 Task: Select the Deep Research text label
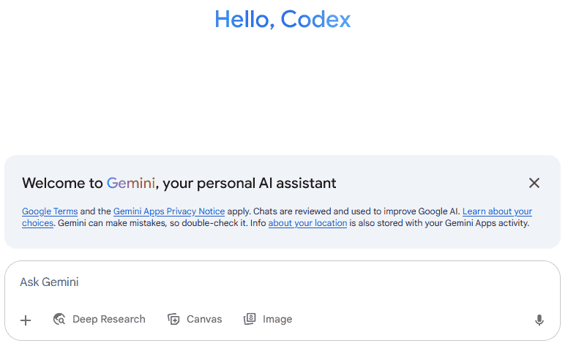click(x=109, y=319)
